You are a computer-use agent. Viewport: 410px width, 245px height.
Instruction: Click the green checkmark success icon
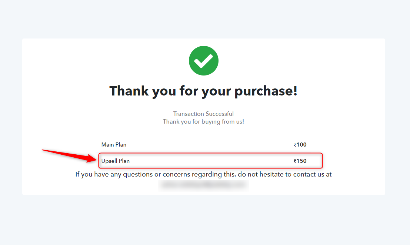coord(203,61)
